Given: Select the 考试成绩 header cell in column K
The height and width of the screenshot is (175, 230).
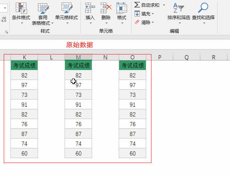Looking at the screenshot, I should click(24, 65).
